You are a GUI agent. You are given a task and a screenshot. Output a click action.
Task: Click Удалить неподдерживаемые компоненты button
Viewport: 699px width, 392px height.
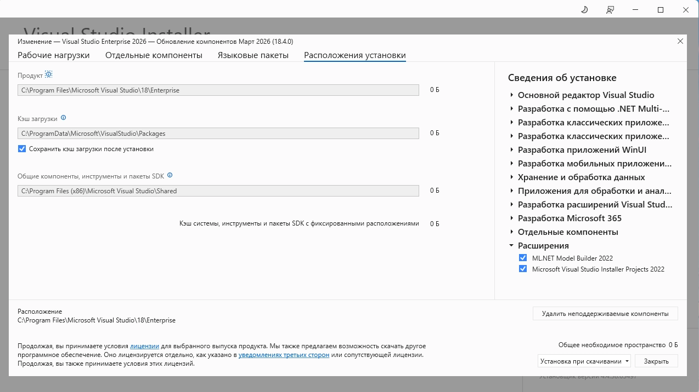coord(605,314)
